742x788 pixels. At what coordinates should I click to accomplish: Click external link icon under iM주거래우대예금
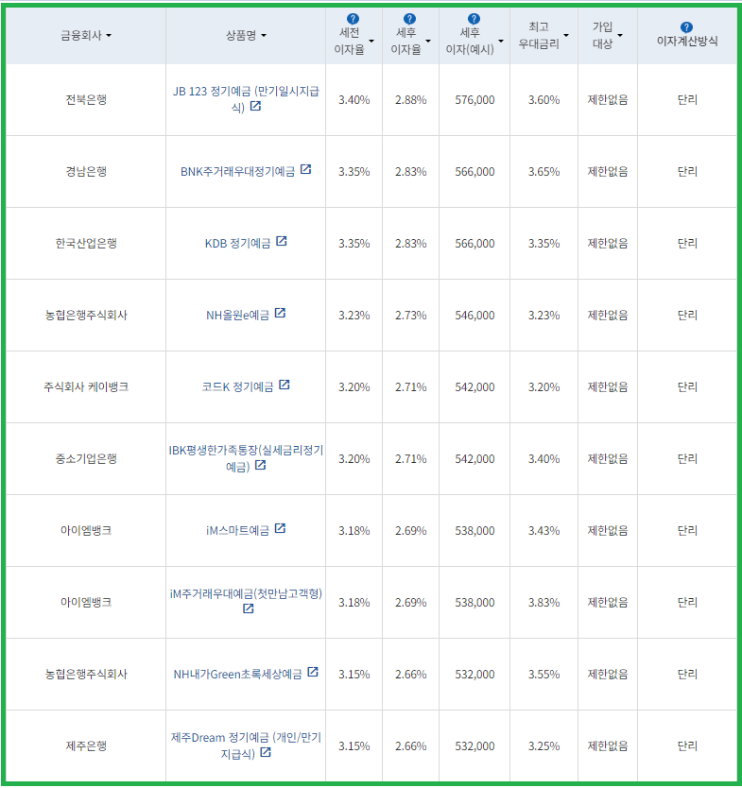point(249,608)
